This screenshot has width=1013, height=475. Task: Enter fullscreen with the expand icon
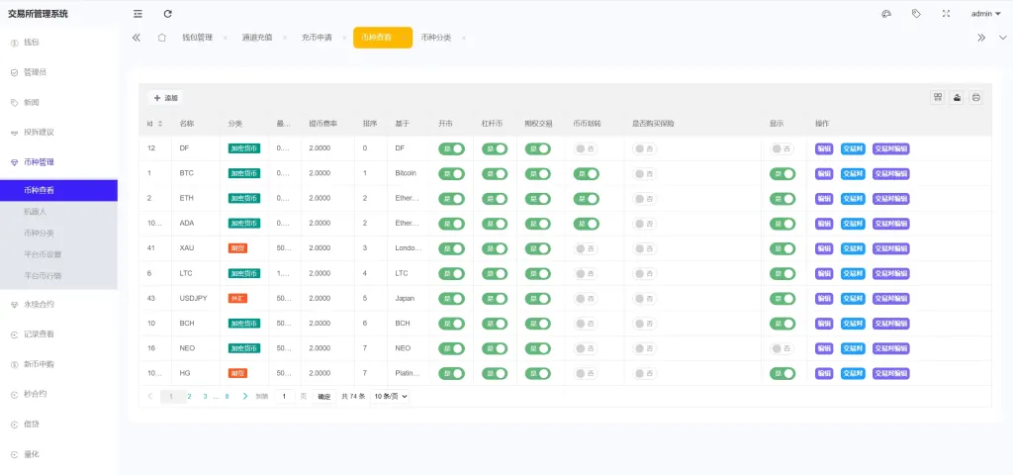click(x=947, y=14)
